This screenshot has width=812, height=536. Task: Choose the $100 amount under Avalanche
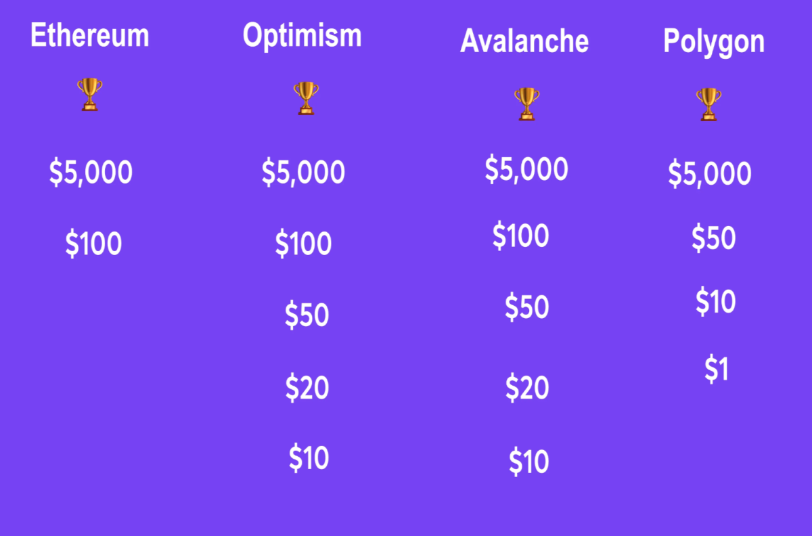point(520,236)
